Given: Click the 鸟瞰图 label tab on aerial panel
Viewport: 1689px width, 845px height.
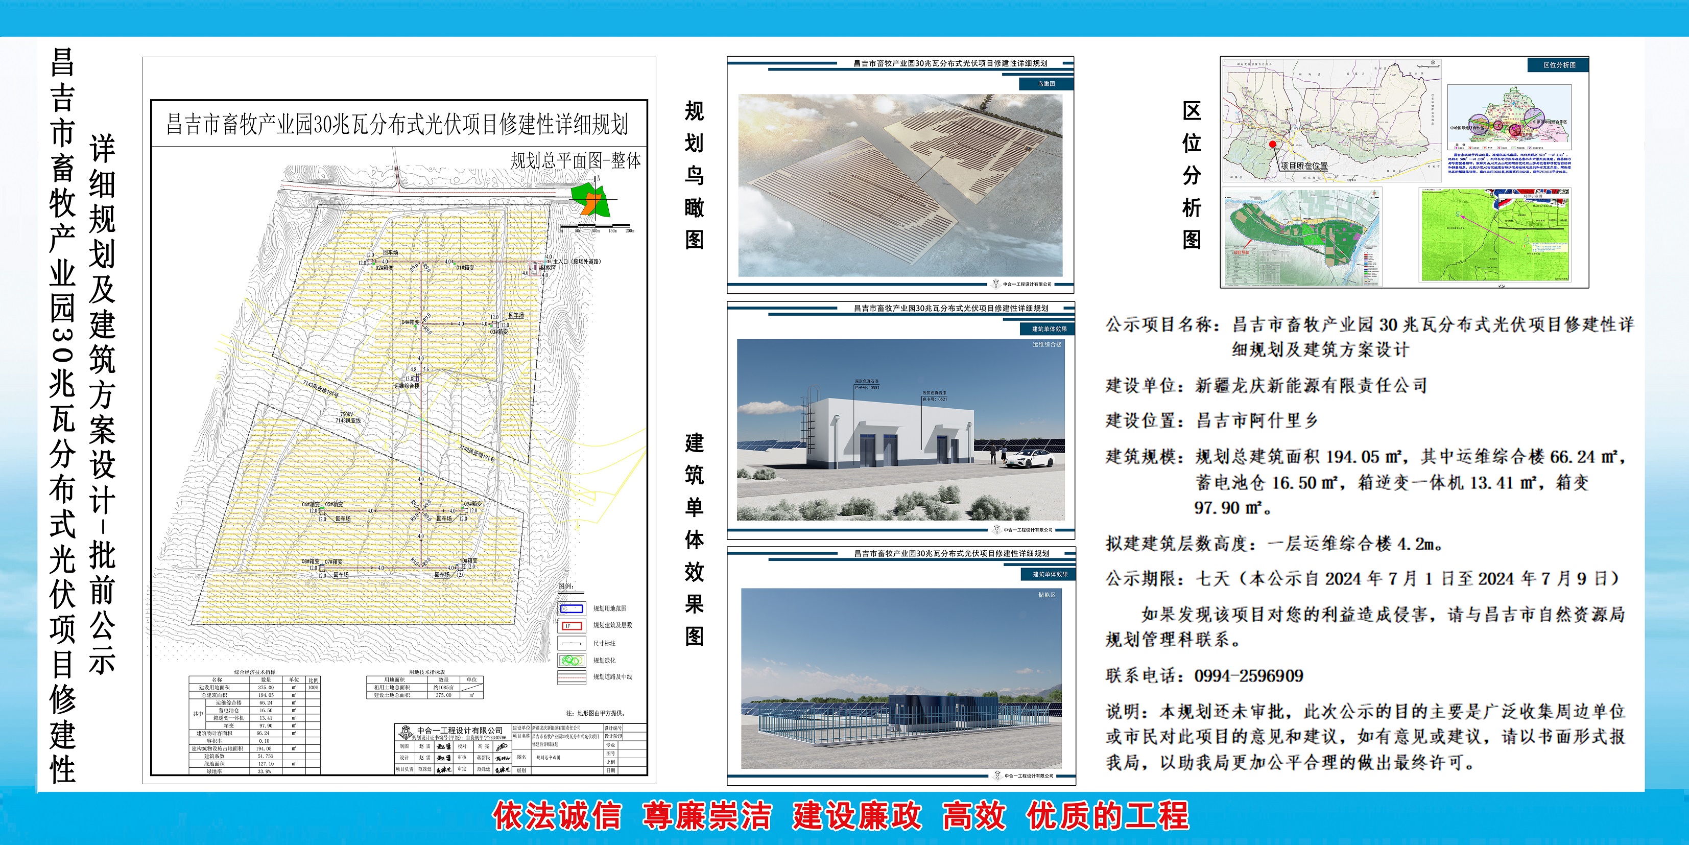Looking at the screenshot, I should tap(1046, 84).
